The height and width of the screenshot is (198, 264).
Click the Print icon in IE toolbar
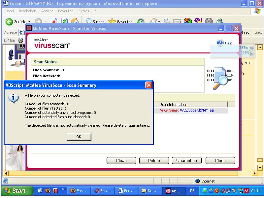(x=167, y=21)
